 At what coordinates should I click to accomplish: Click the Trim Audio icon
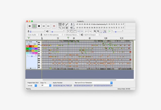[78, 31]
